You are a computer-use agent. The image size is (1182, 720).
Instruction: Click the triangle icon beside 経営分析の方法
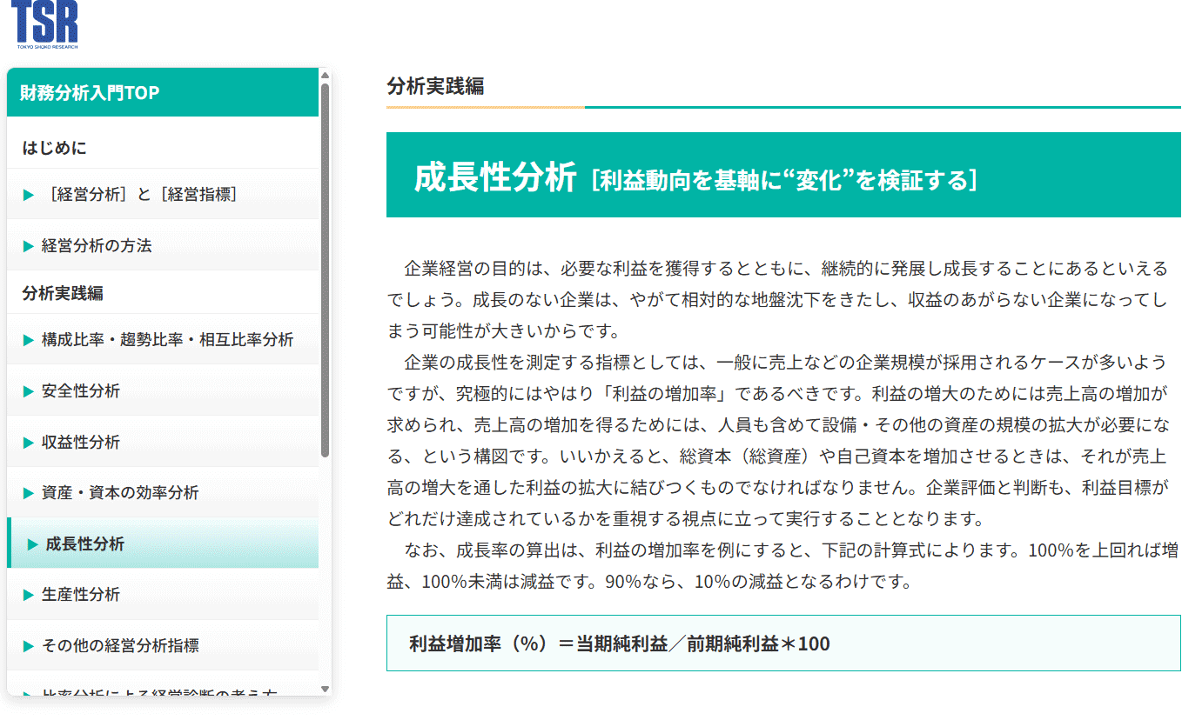click(26, 245)
